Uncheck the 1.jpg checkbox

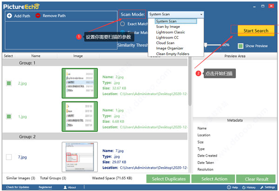[x=9, y=116]
